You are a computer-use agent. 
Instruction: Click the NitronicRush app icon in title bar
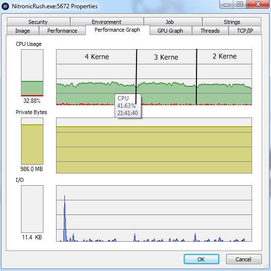click(x=5, y=6)
